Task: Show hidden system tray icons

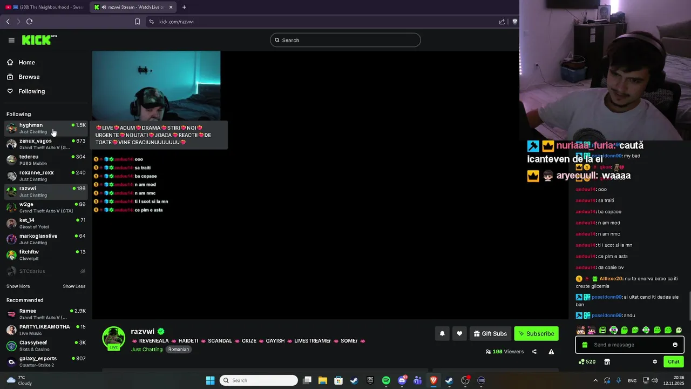Action: point(595,380)
